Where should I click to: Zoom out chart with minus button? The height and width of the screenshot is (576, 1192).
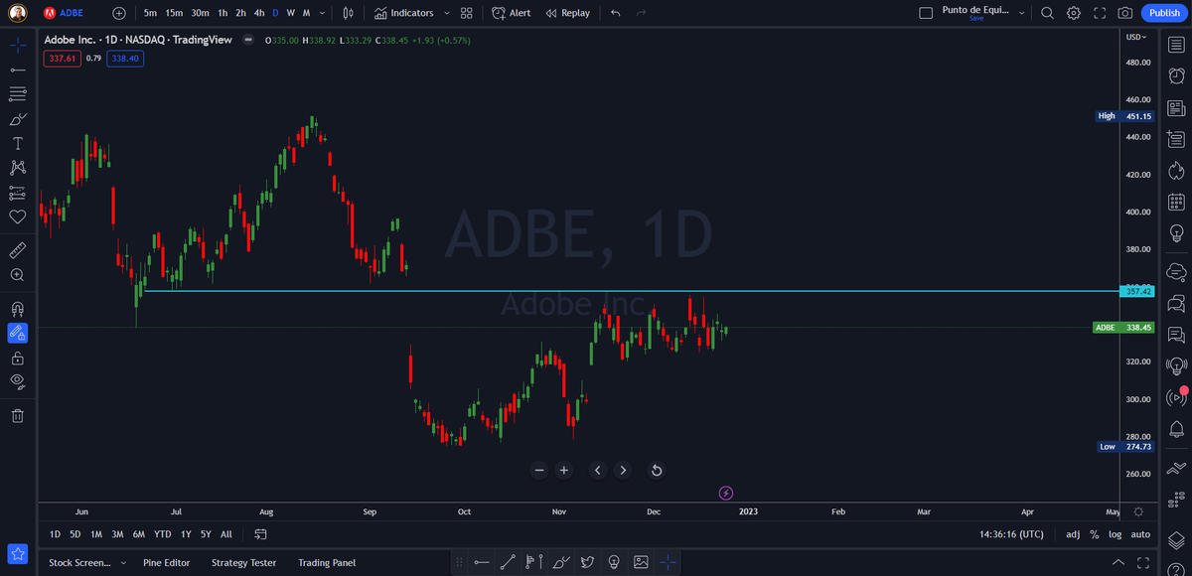(x=539, y=471)
